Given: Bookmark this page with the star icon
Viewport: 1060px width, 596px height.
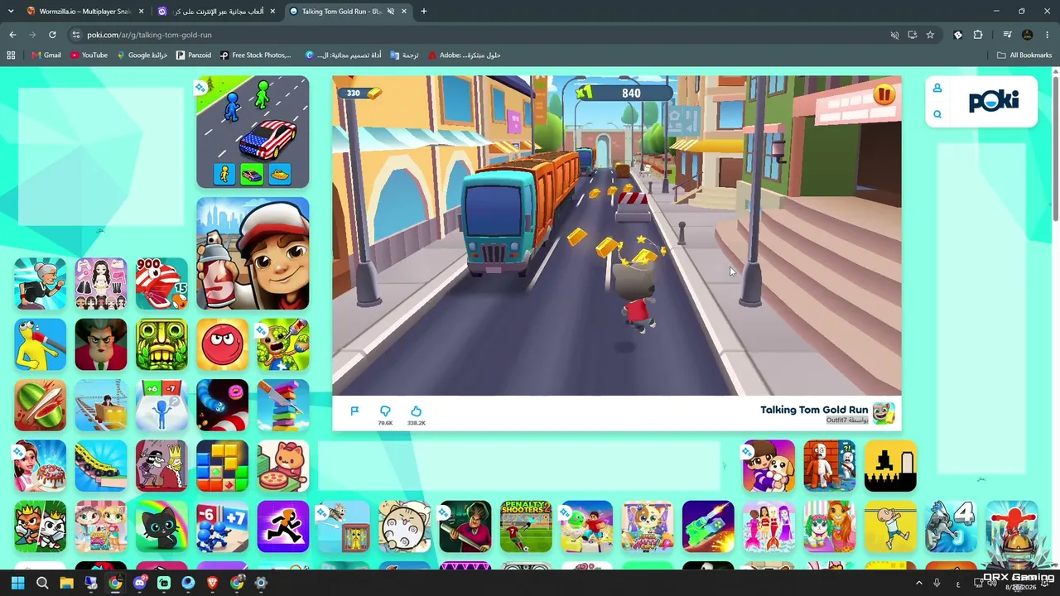Looking at the screenshot, I should click(x=930, y=35).
